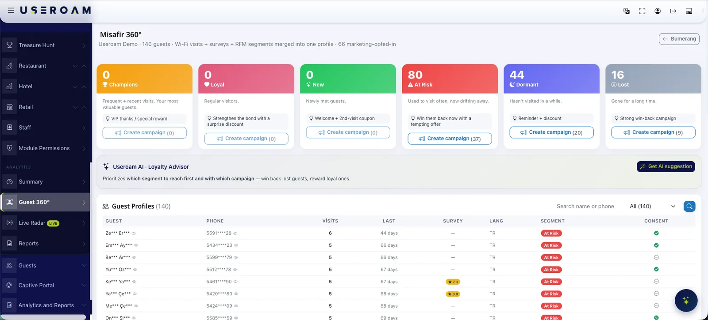
Task: Expand the Staff menu arrow
Action: point(84,128)
